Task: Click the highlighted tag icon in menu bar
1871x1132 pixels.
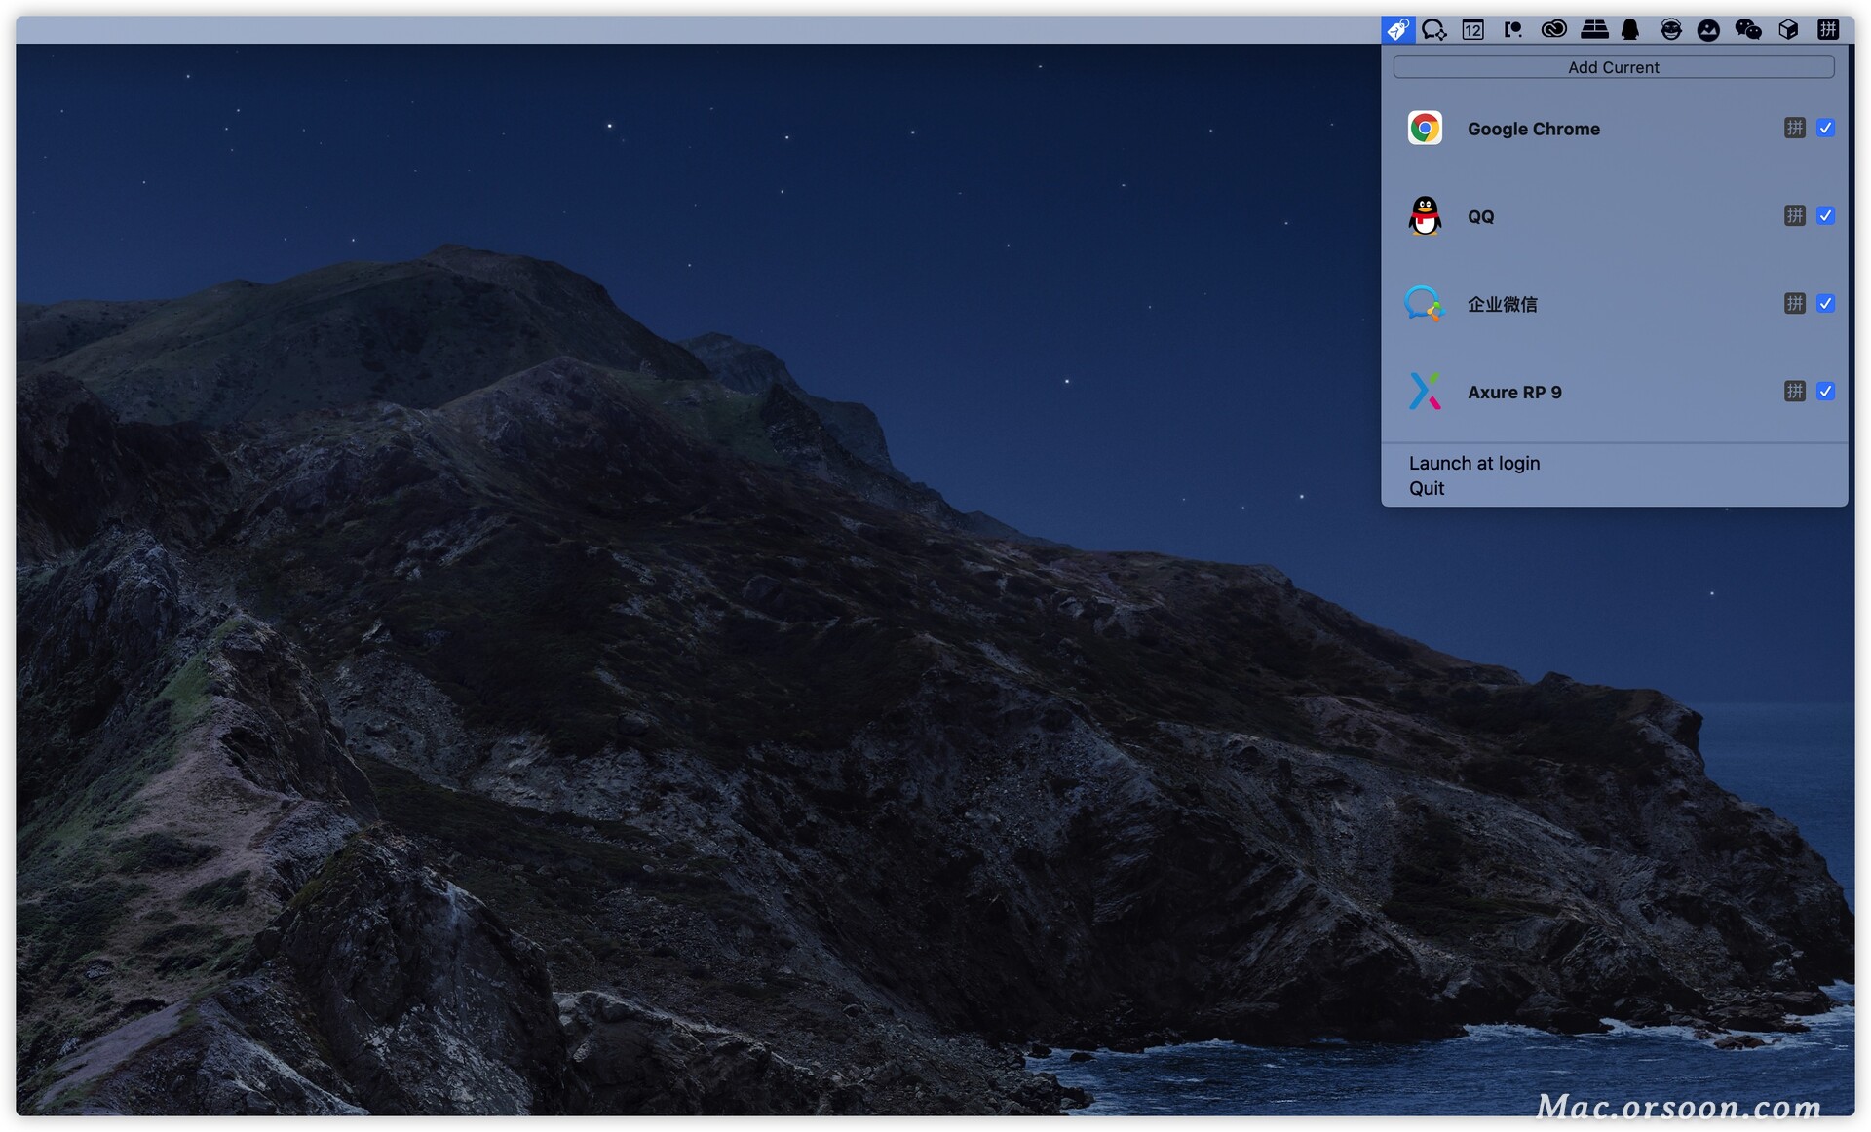Action: pyautogui.click(x=1397, y=29)
